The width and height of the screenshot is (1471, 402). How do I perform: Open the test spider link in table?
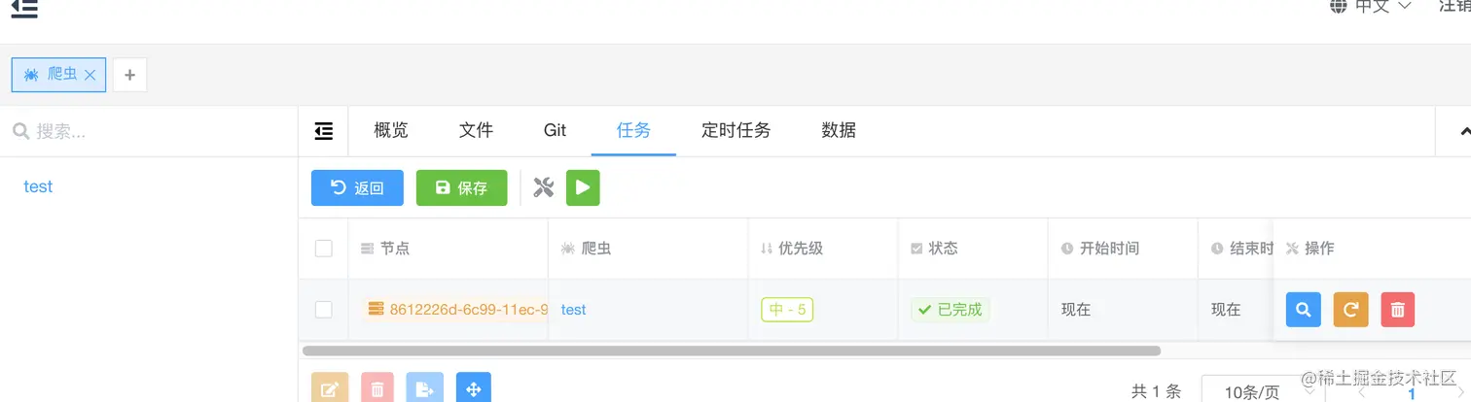pyautogui.click(x=574, y=310)
